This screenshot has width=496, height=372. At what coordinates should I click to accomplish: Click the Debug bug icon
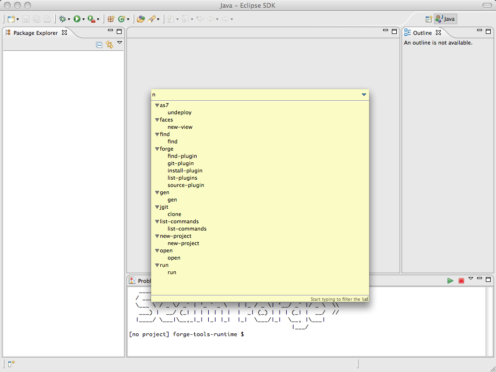(x=62, y=19)
